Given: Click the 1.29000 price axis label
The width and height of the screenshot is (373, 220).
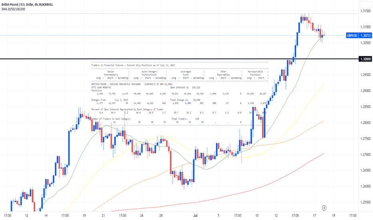Looking at the screenshot, I should [x=366, y=91].
